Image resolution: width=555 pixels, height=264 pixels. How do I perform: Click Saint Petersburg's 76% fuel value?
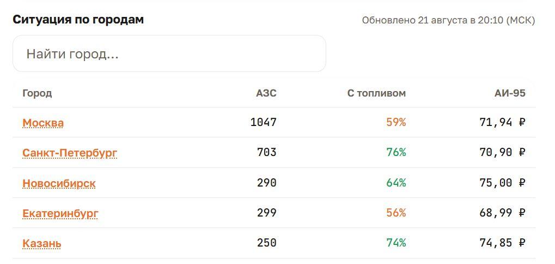pyautogui.click(x=396, y=152)
